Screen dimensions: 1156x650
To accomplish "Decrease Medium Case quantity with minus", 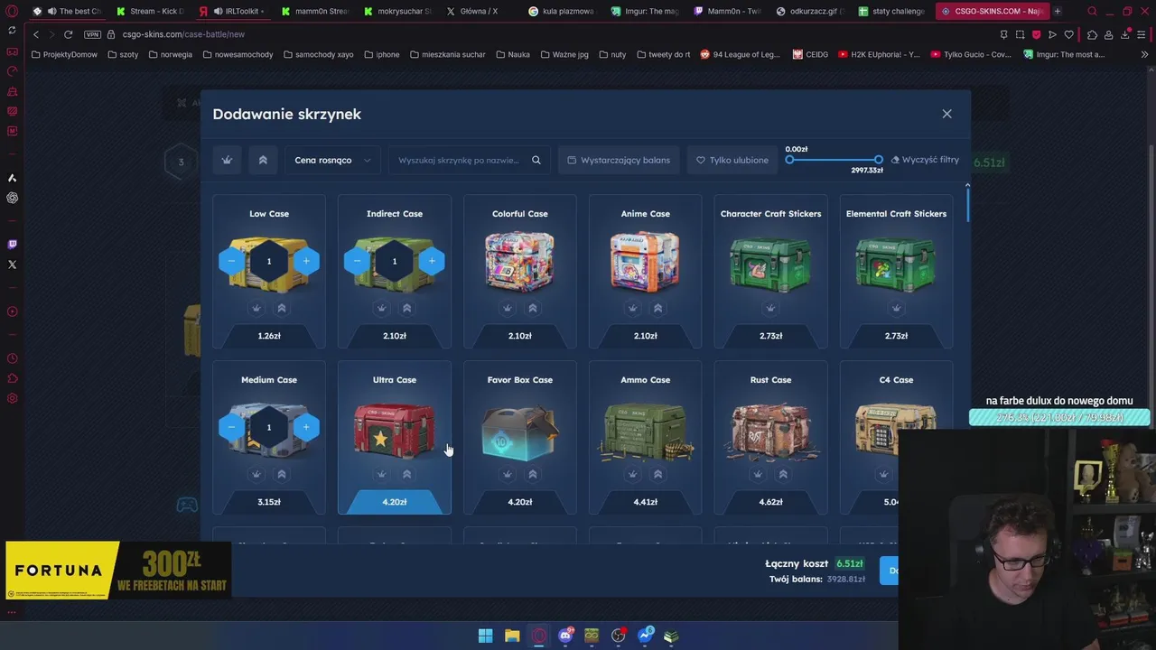I will point(232,427).
